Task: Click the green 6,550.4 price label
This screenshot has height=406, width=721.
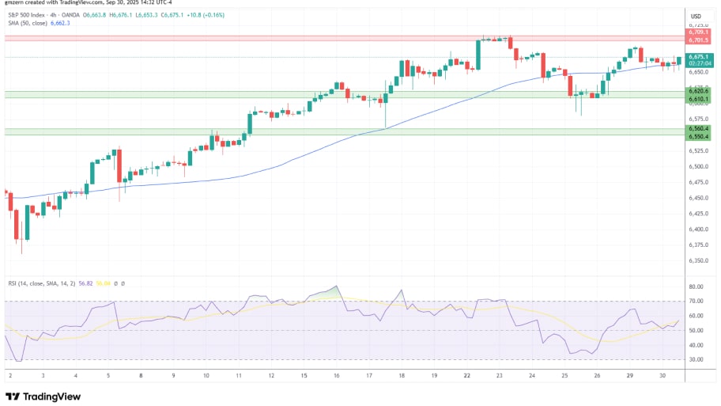Action: (x=697, y=135)
